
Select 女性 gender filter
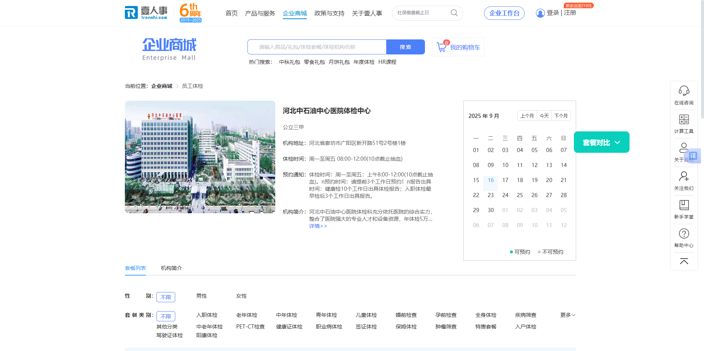click(x=241, y=296)
